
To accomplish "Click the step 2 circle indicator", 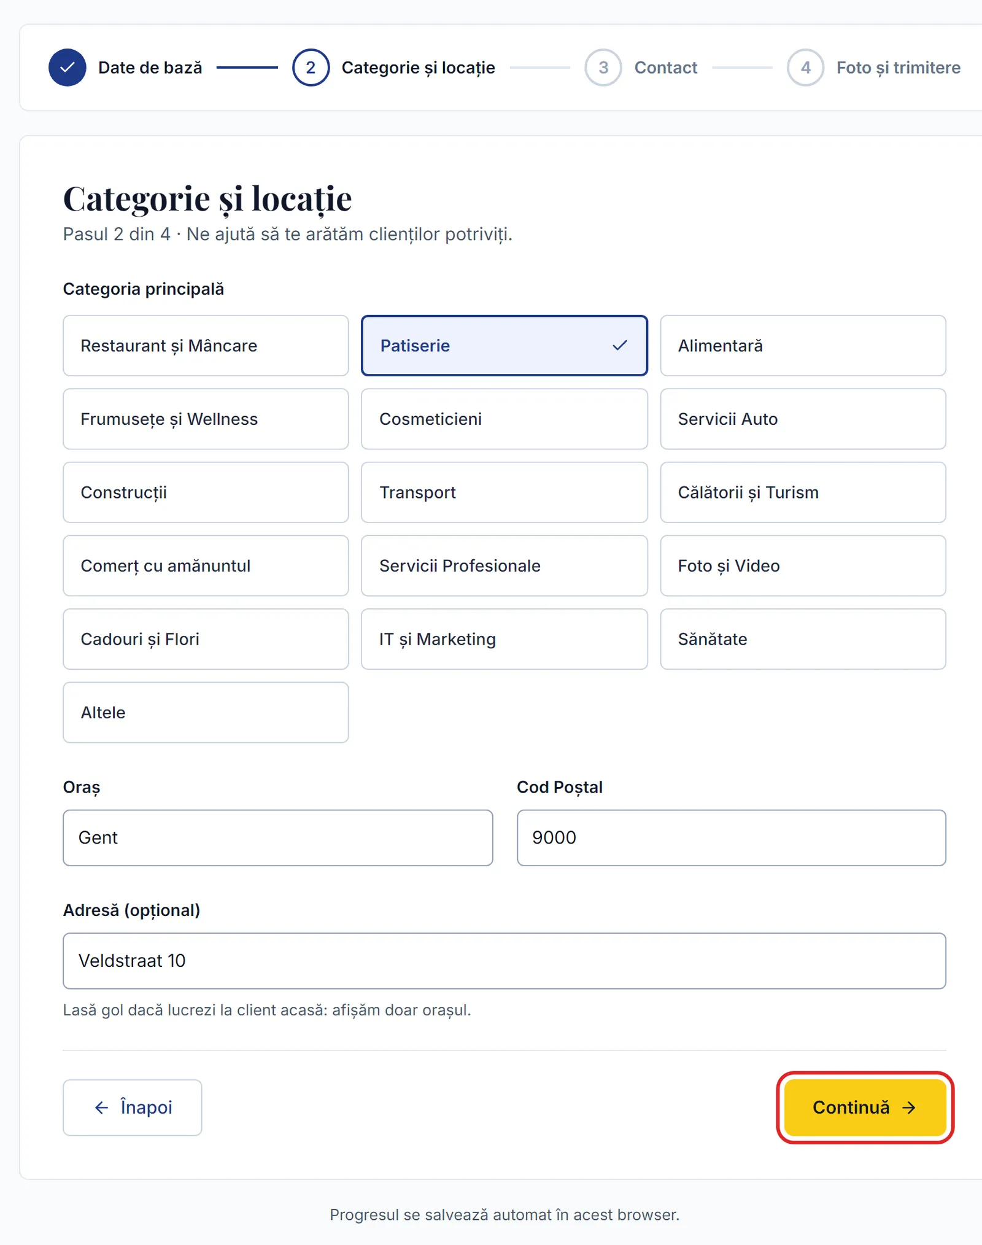I will [x=311, y=68].
